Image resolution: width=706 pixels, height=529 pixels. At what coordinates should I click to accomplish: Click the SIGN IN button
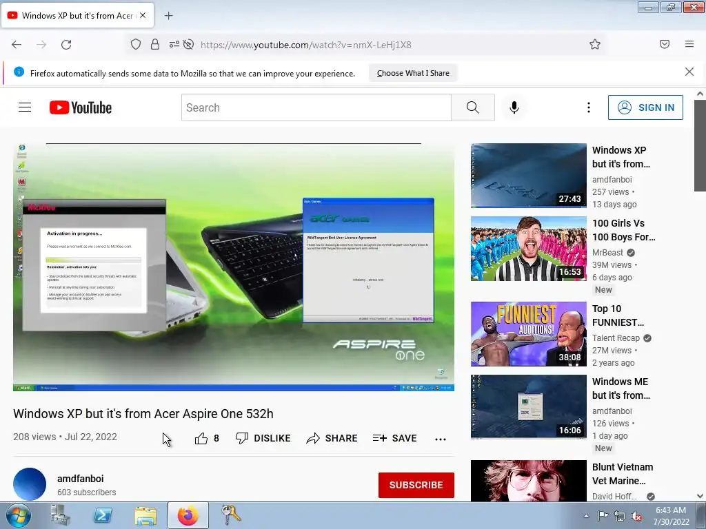[645, 107]
